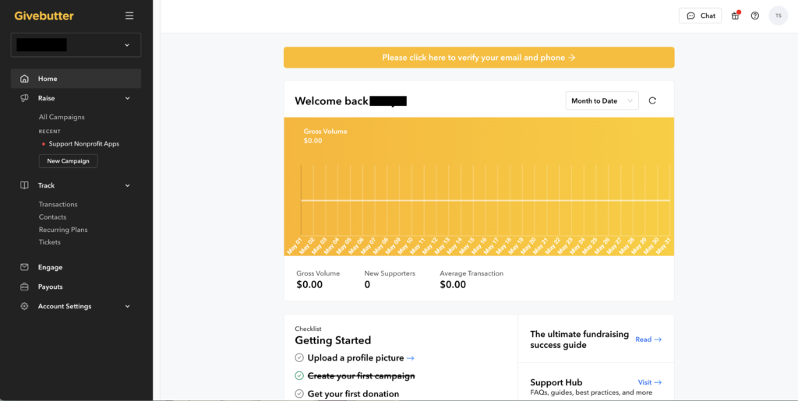
Task: Click Read link for fundraising guide
Action: (648, 339)
